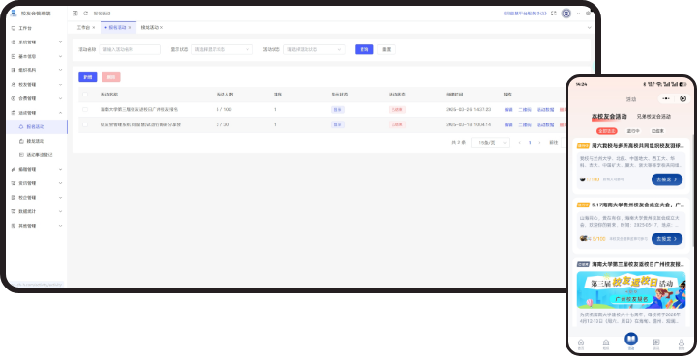Open the page size selector in pagination
Viewport: 697px width, 356px height.
coord(490,143)
